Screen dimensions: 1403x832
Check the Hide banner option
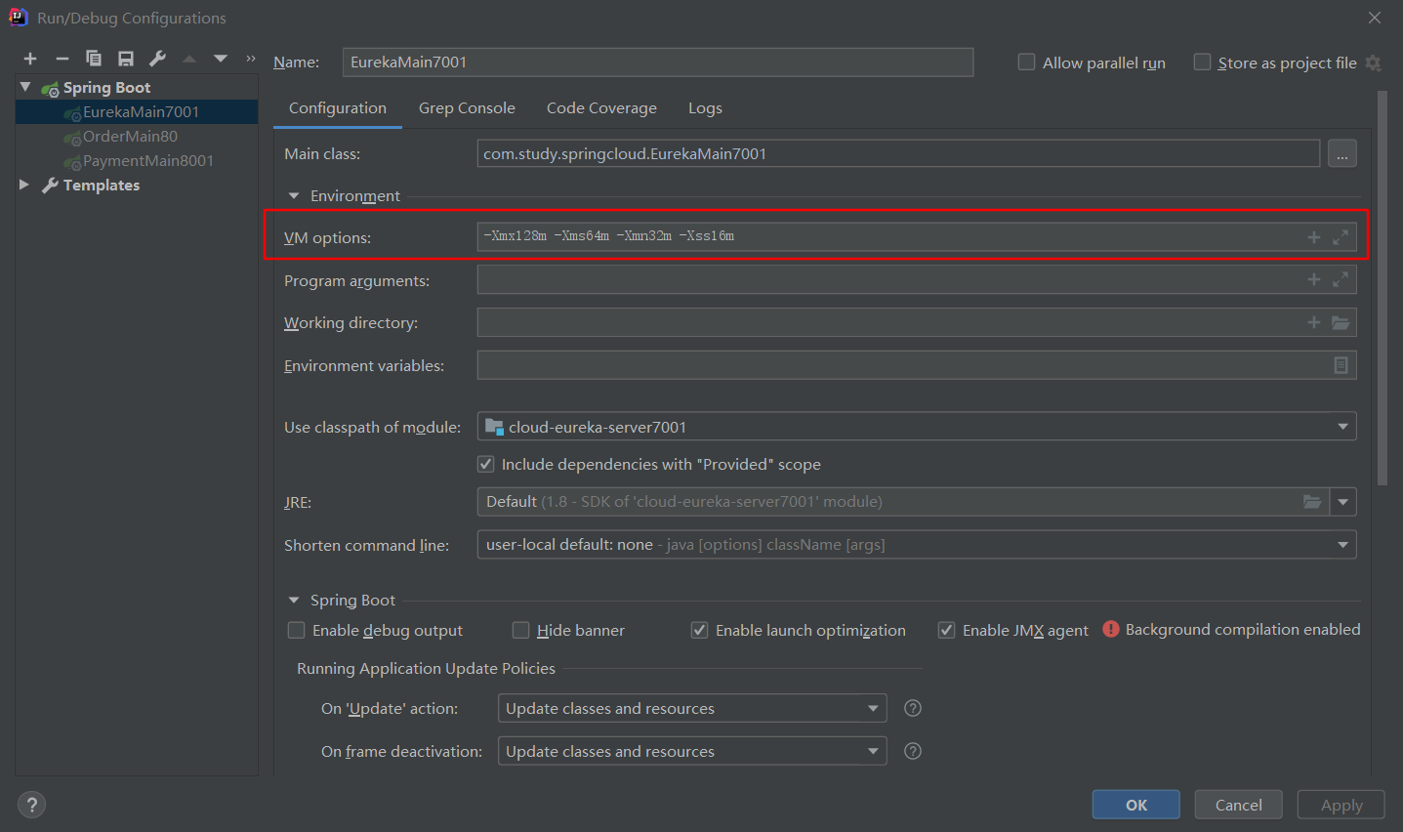(x=521, y=630)
